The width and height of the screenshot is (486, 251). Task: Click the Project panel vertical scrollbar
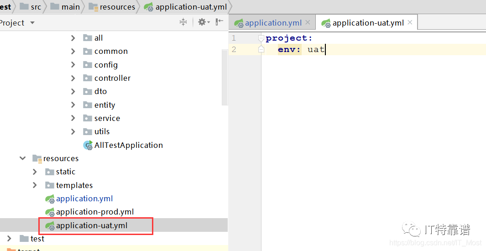(225, 78)
